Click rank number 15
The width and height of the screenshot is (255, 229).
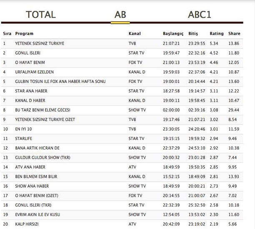pyautogui.click(x=5, y=177)
